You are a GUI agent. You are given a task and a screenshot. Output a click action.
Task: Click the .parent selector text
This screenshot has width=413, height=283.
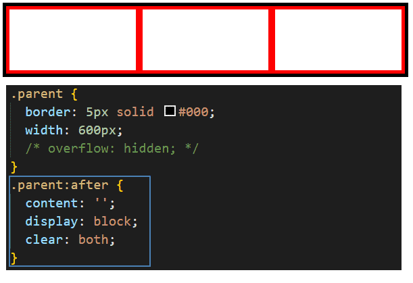(37, 94)
